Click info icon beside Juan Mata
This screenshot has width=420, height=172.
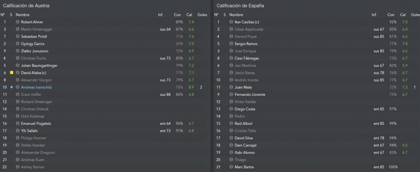click(x=231, y=87)
